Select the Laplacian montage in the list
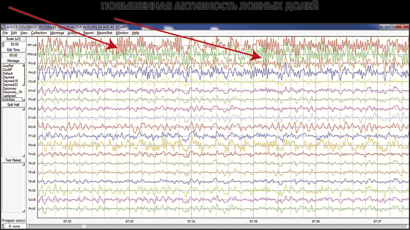410x230 pixels. click(10, 96)
